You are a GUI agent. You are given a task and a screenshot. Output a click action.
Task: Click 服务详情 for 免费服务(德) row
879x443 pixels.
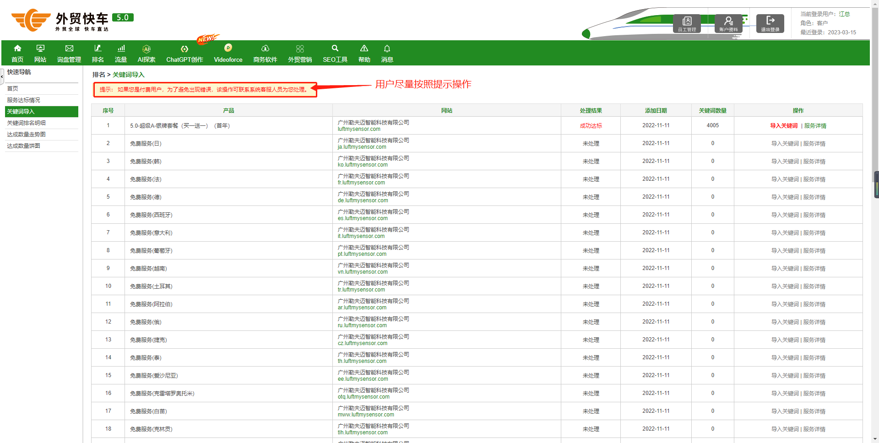pos(814,197)
